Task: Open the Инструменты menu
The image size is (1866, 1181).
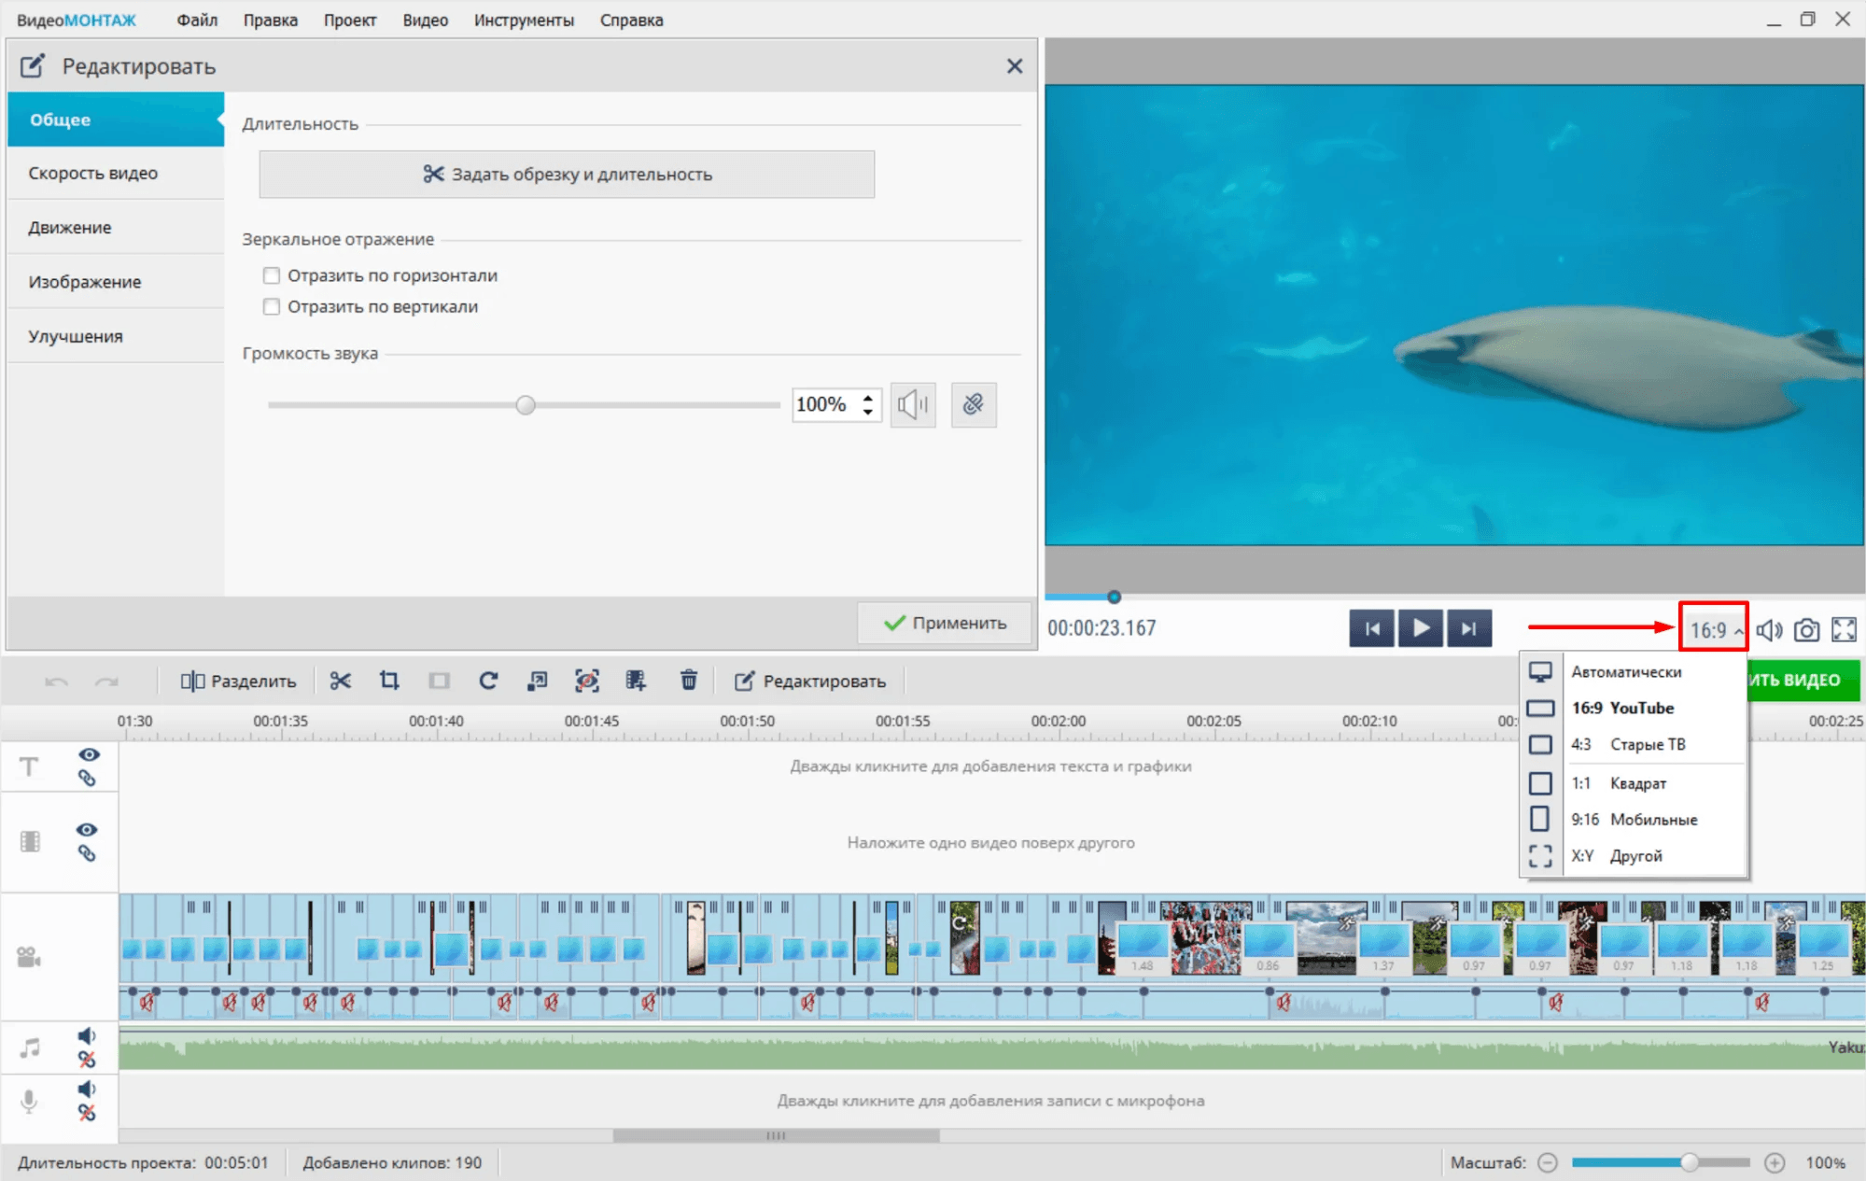Action: 523,20
